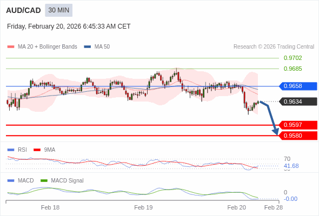Screen dimensions: 319x216
Task: Click the MACD Signal legend label
Action: pos(68,181)
